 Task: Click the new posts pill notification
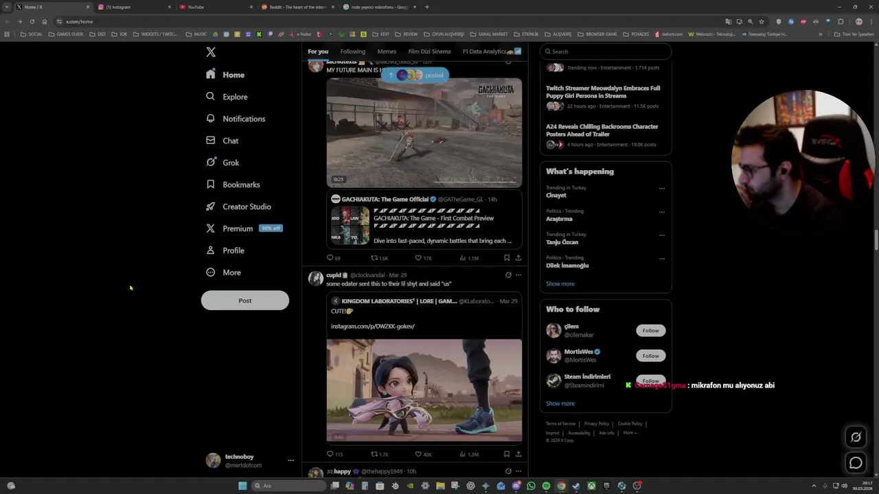(415, 75)
